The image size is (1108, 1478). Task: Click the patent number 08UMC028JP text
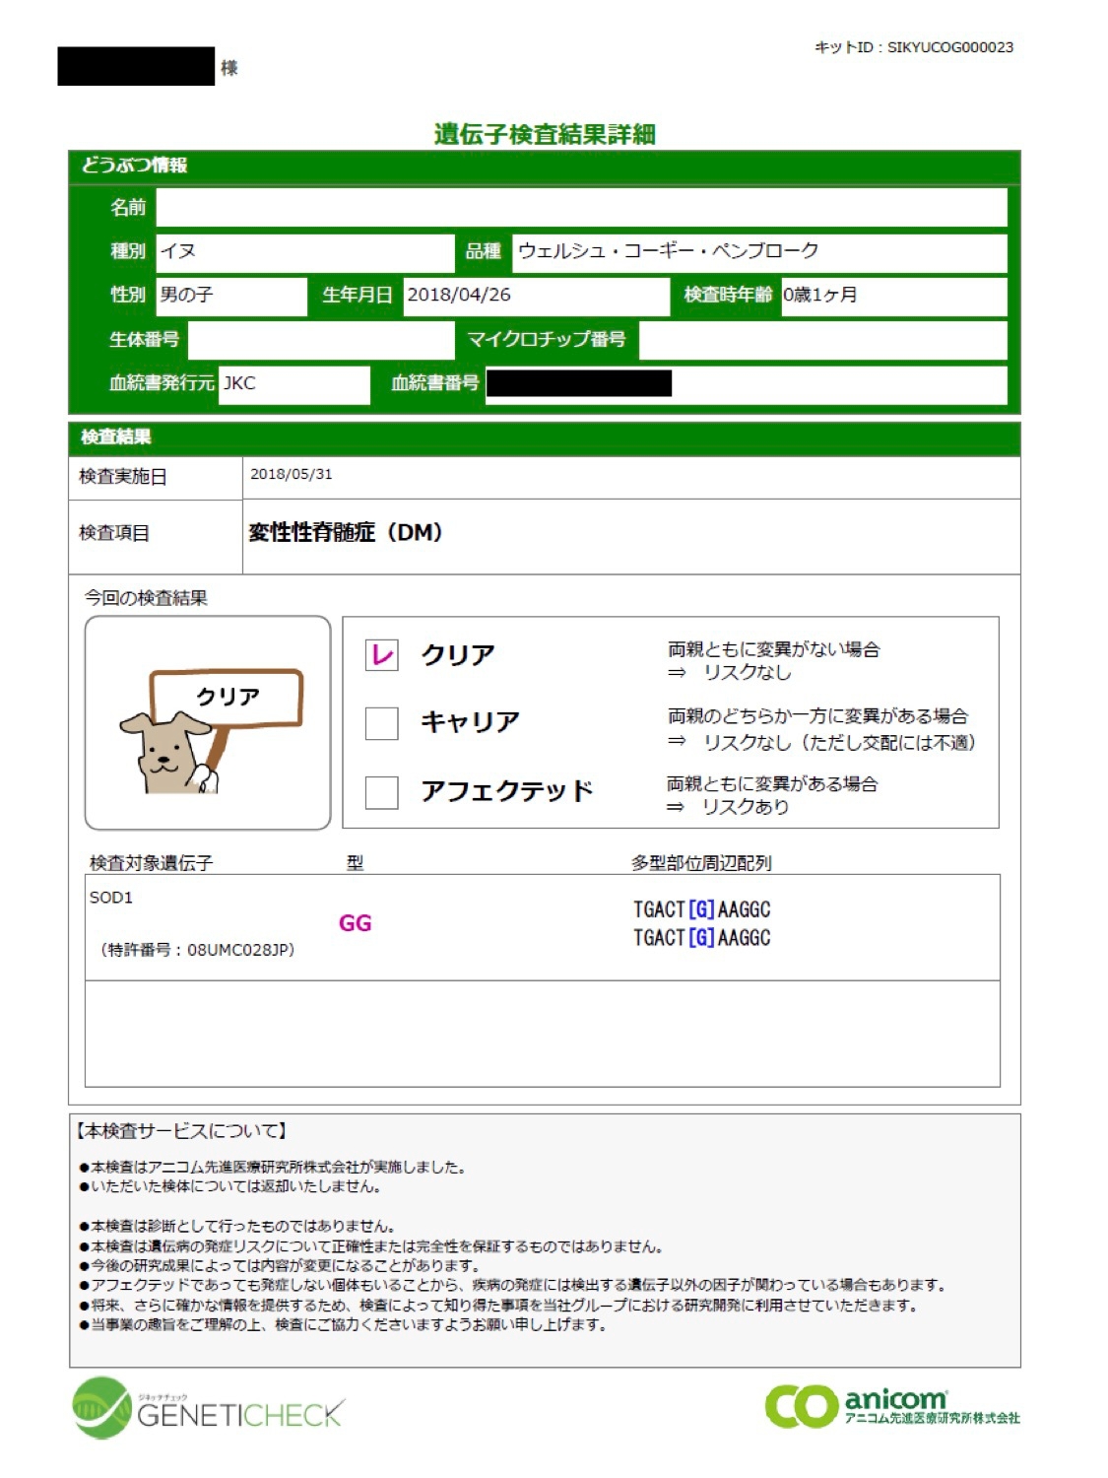tap(197, 950)
